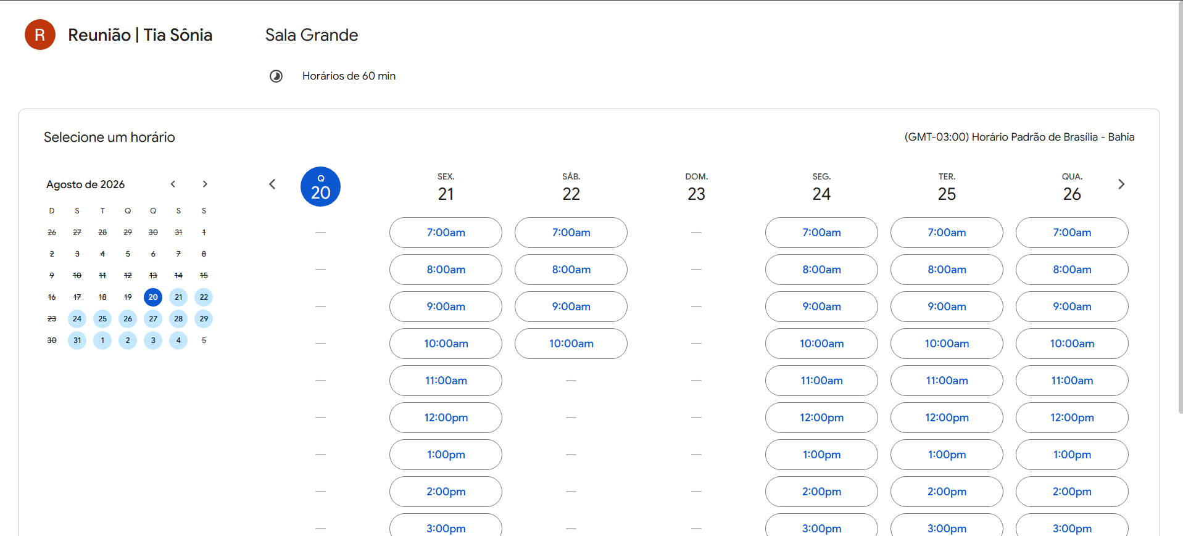This screenshot has width=1183, height=536.
Task: Click the Monday 24 column header
Action: click(x=821, y=188)
